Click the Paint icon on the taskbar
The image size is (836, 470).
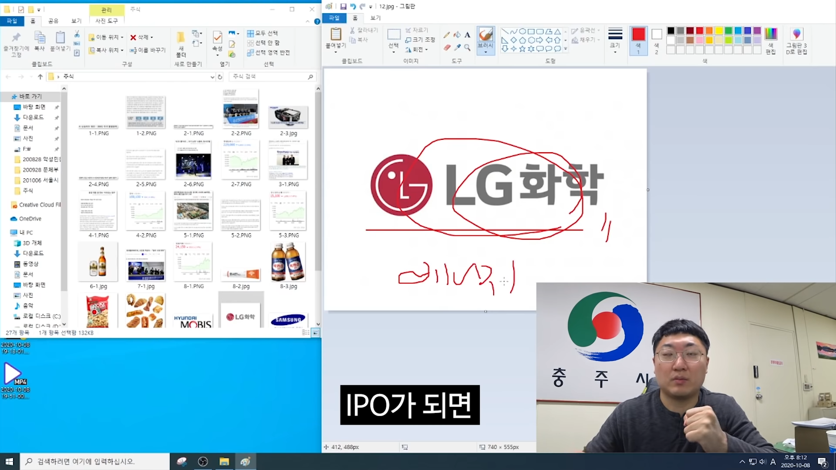(x=245, y=461)
